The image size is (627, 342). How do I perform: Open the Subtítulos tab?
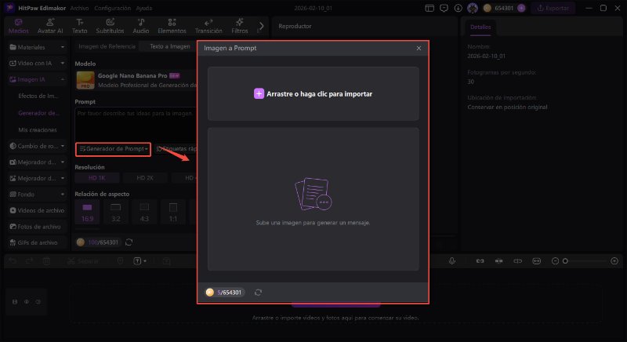tap(110, 26)
